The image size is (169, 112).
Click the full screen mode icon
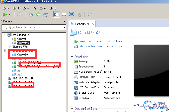click(x=71, y=14)
